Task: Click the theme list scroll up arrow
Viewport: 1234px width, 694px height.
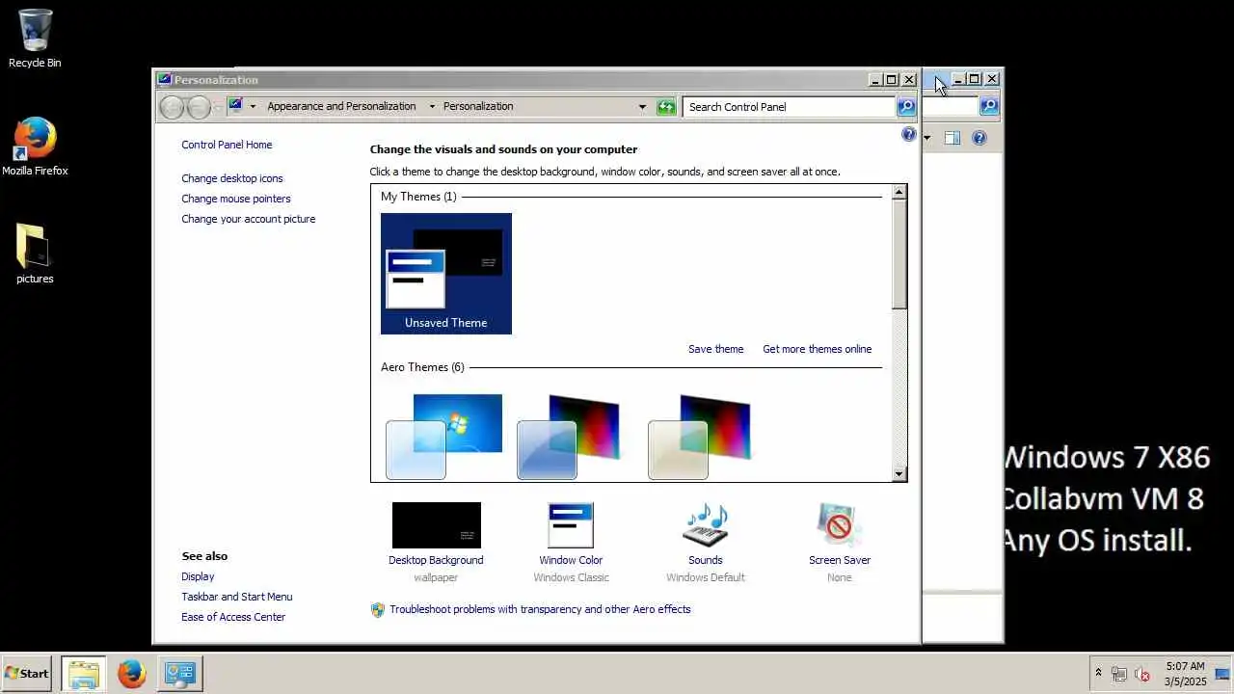Action: pos(899,192)
